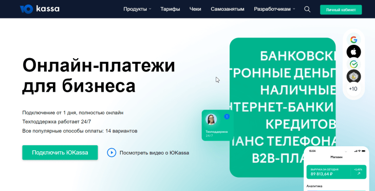
Task: Show the +10 more payment methods
Action: point(353,89)
